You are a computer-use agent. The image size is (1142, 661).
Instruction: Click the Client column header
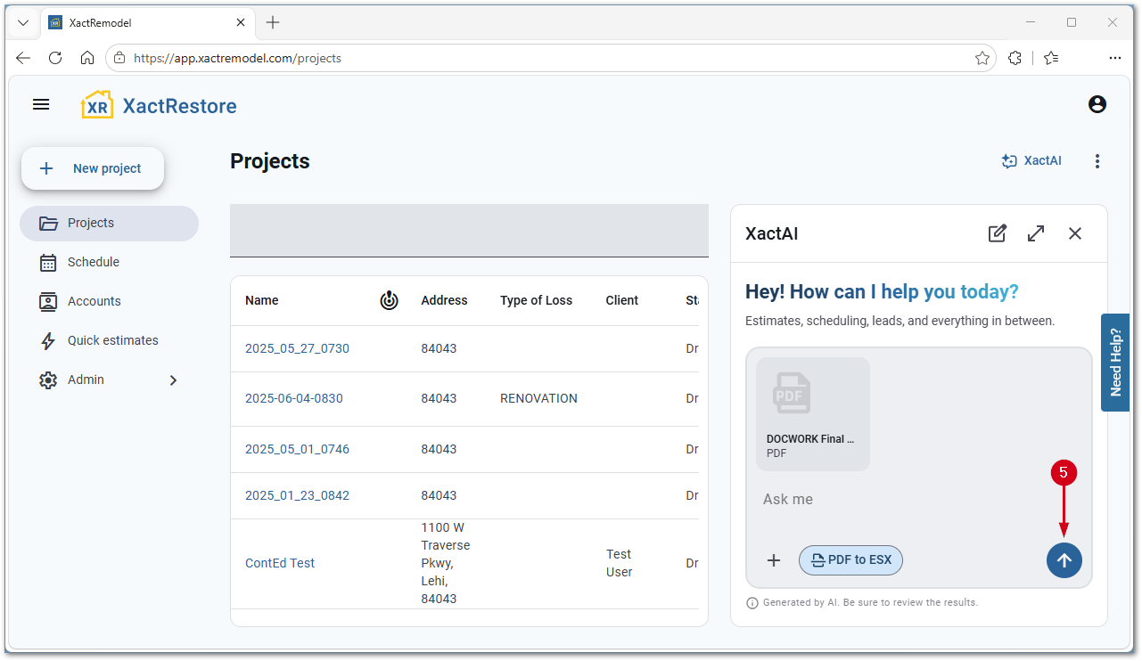[622, 300]
